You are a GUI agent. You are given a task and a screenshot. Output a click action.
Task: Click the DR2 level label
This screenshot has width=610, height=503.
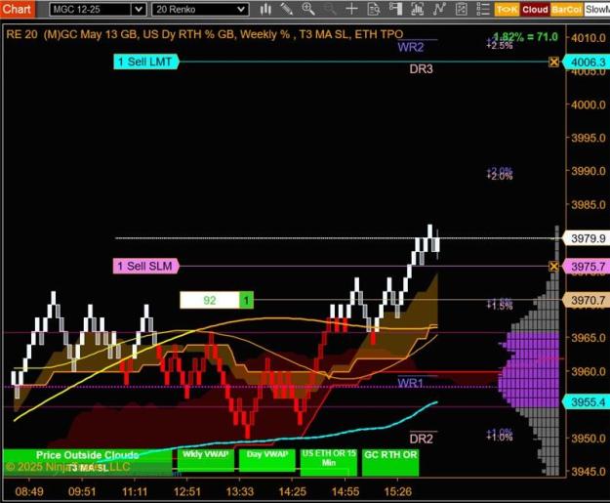(421, 440)
